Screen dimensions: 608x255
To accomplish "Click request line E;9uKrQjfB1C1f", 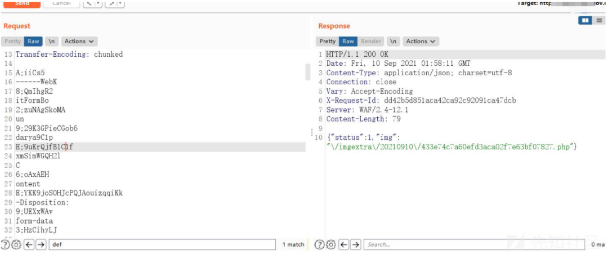I will 44,147.
